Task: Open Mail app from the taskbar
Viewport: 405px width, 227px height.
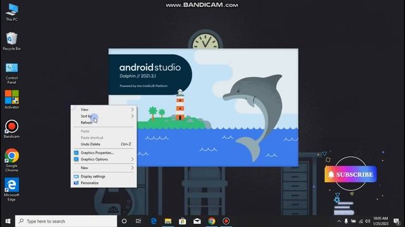Action: (x=197, y=221)
